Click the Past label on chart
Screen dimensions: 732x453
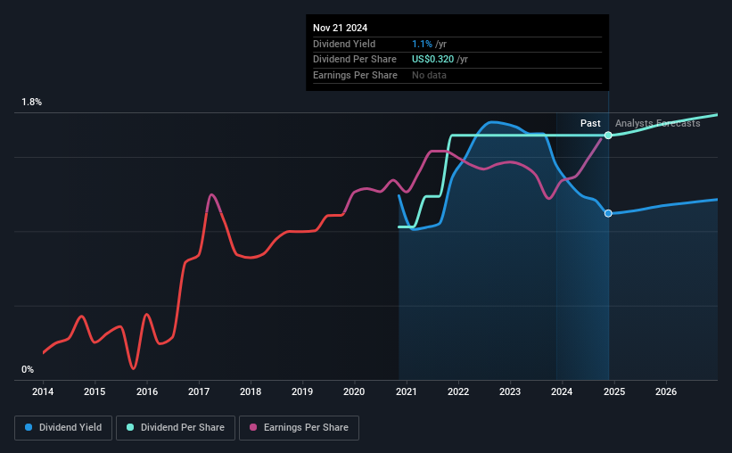point(590,123)
